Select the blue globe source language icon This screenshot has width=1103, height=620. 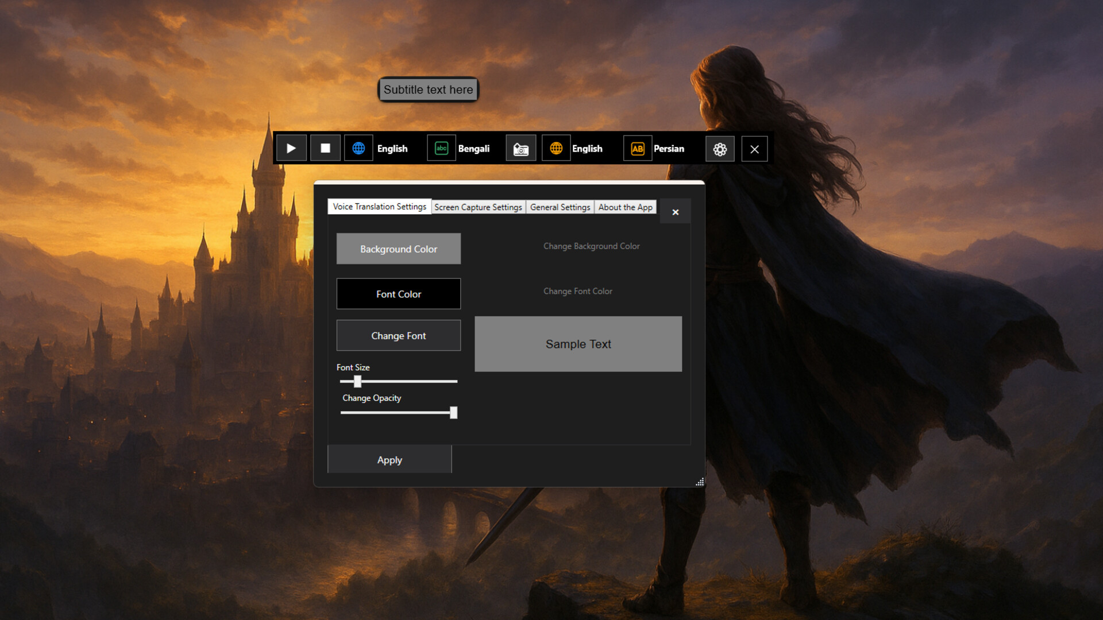tap(358, 148)
